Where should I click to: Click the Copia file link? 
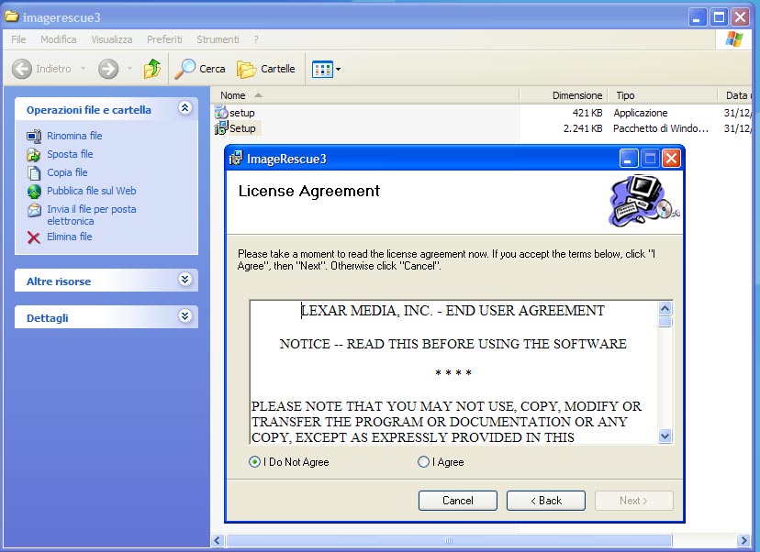(x=67, y=173)
